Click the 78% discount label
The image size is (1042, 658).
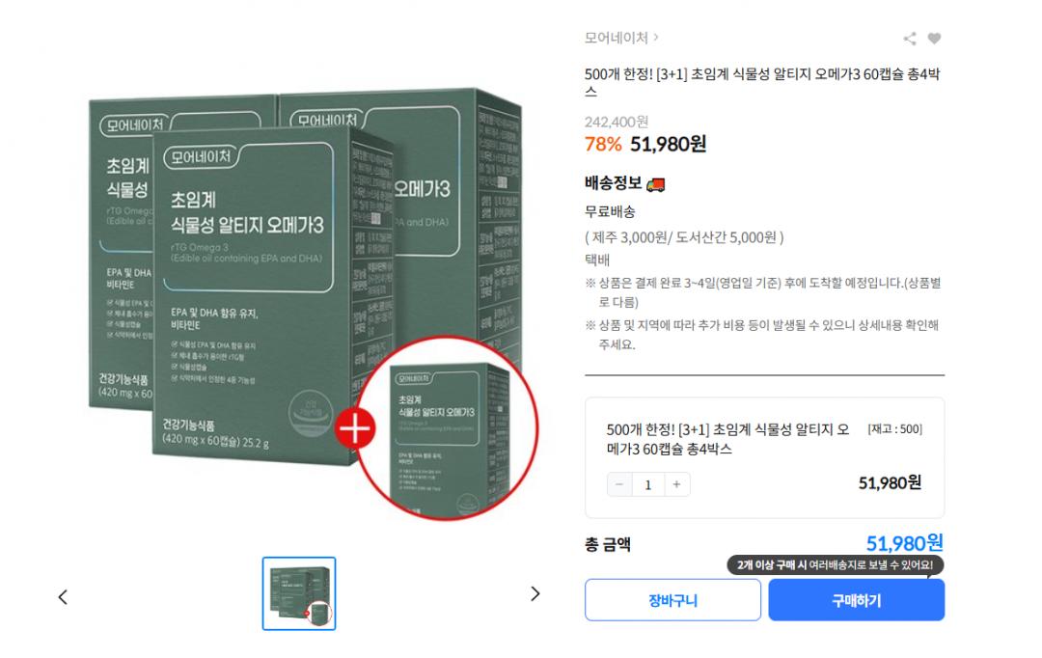(x=603, y=144)
